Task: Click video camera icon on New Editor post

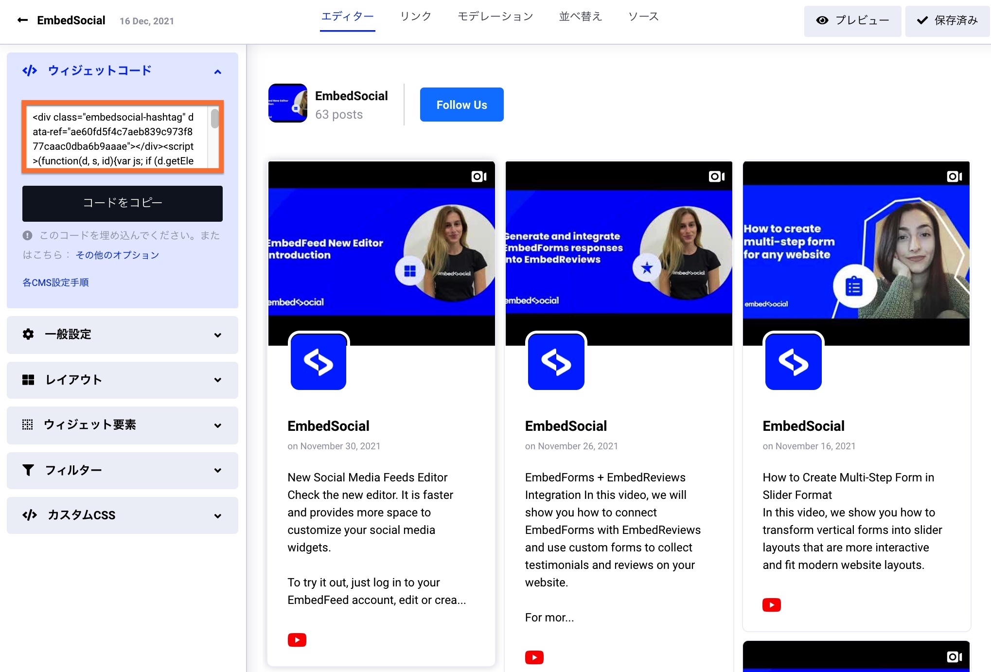Action: click(x=479, y=177)
